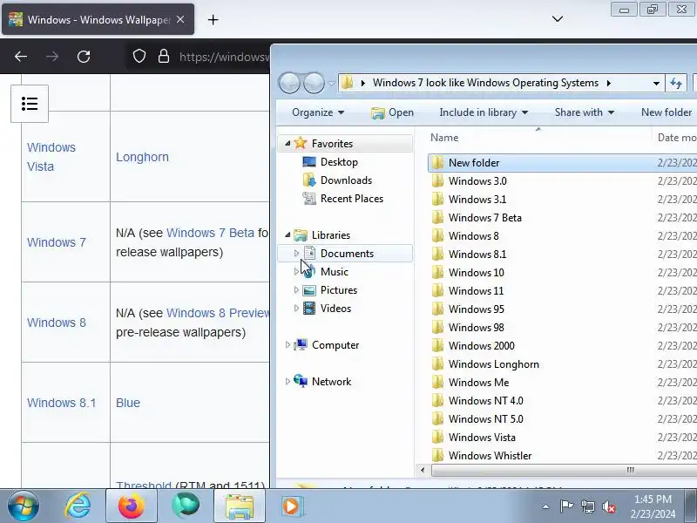Open the address bar previous locations dropdown
Viewport: 697px width, 523px height.
coord(656,83)
